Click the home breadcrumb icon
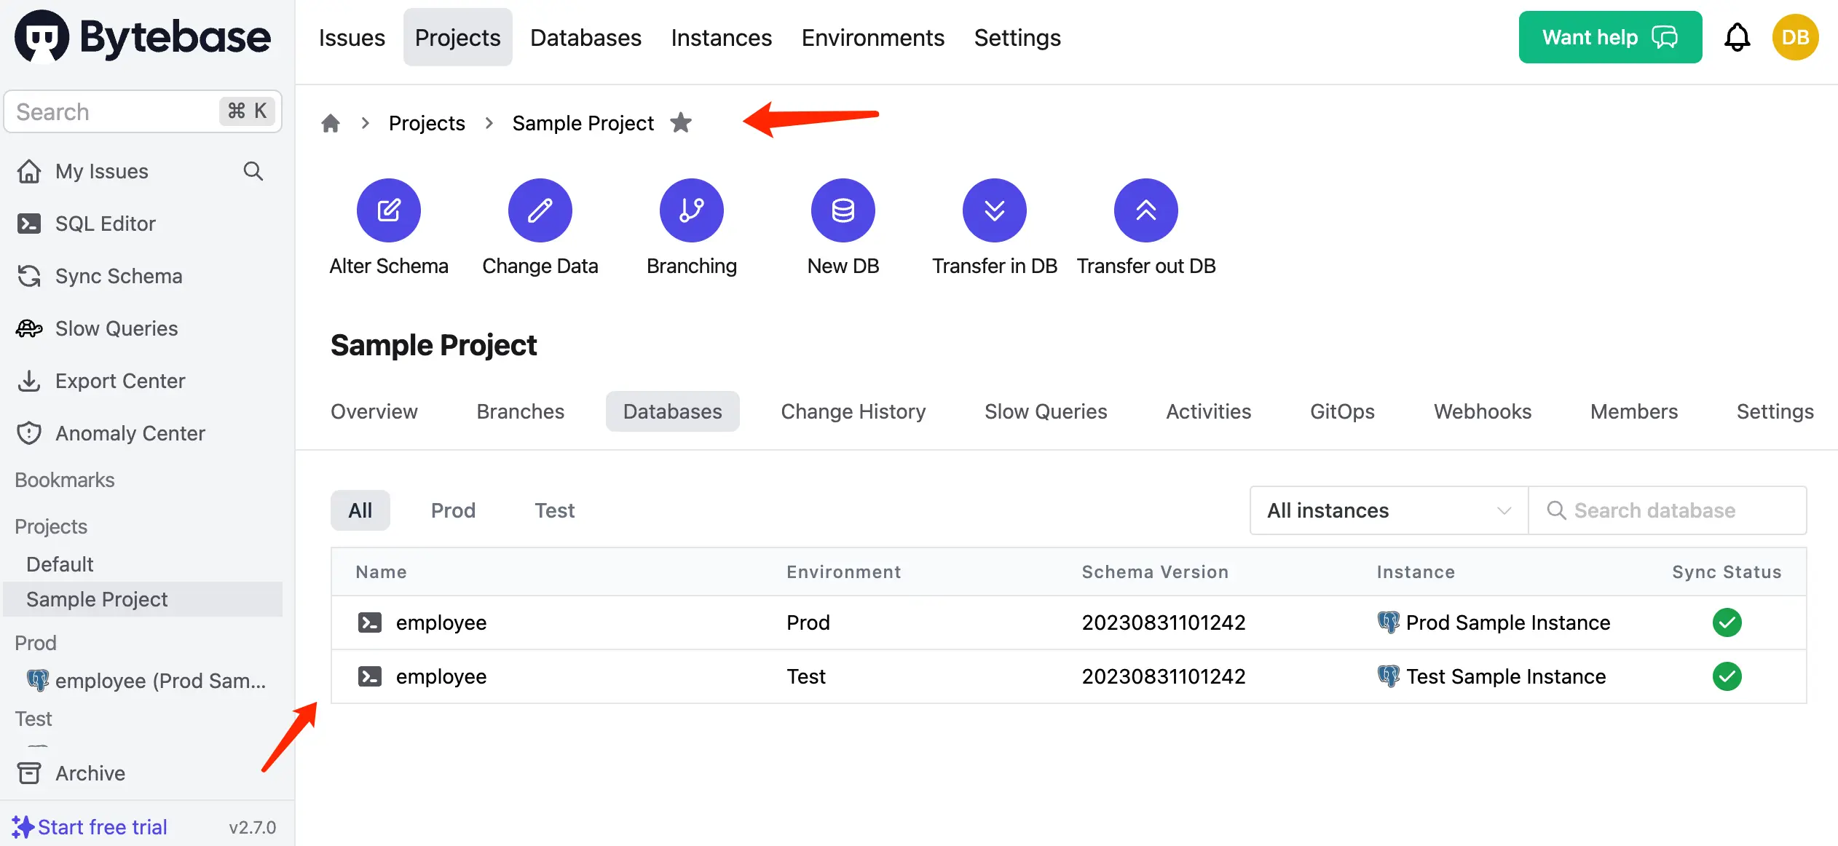 click(331, 123)
